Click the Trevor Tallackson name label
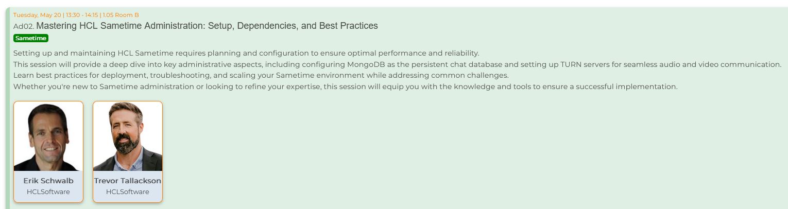788x209 pixels. 128,181
